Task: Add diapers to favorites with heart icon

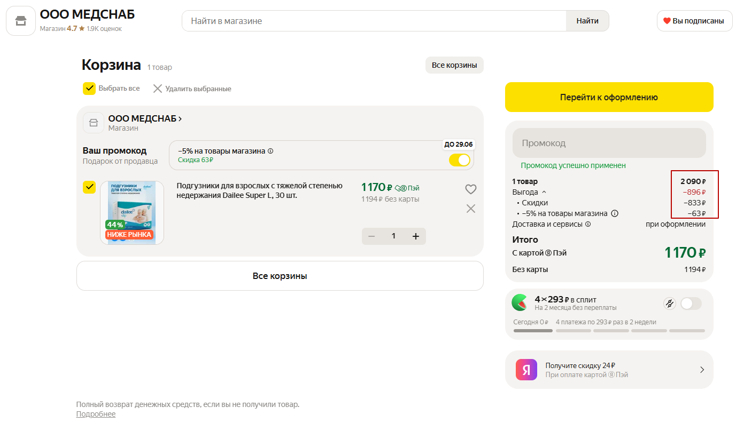Action: point(470,189)
